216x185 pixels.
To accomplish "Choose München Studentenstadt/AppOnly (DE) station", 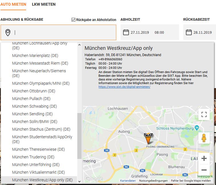I will tap(39, 139).
